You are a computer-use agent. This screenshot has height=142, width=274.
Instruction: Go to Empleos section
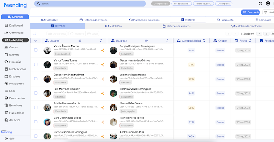point(12,76)
